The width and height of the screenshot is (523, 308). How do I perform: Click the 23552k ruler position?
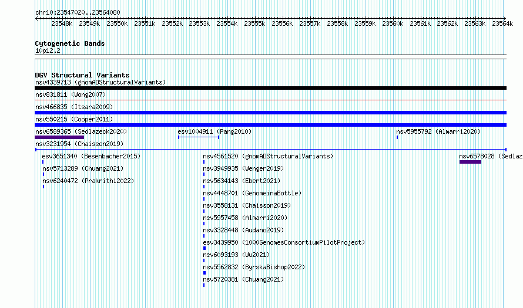coord(172,23)
